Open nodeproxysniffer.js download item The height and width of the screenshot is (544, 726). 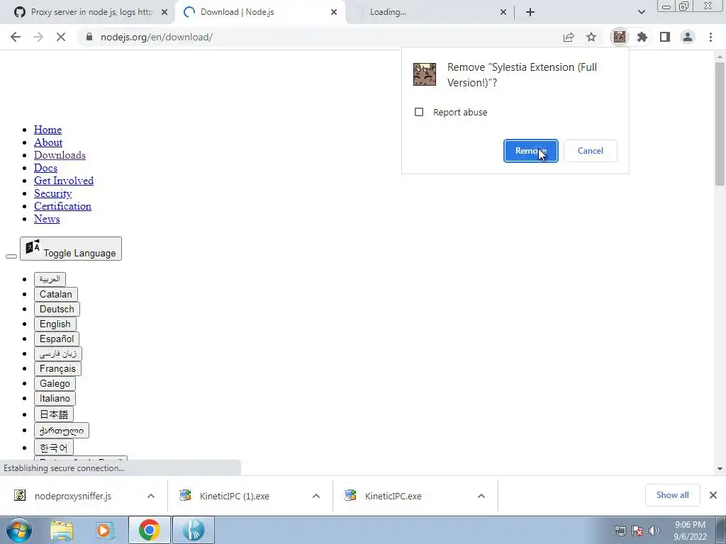73,496
